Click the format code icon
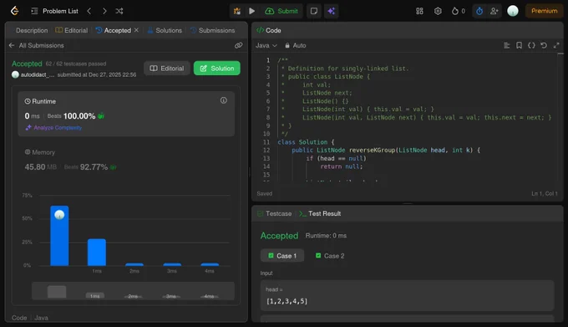Screen dimensions: 568x327 (x=506, y=45)
